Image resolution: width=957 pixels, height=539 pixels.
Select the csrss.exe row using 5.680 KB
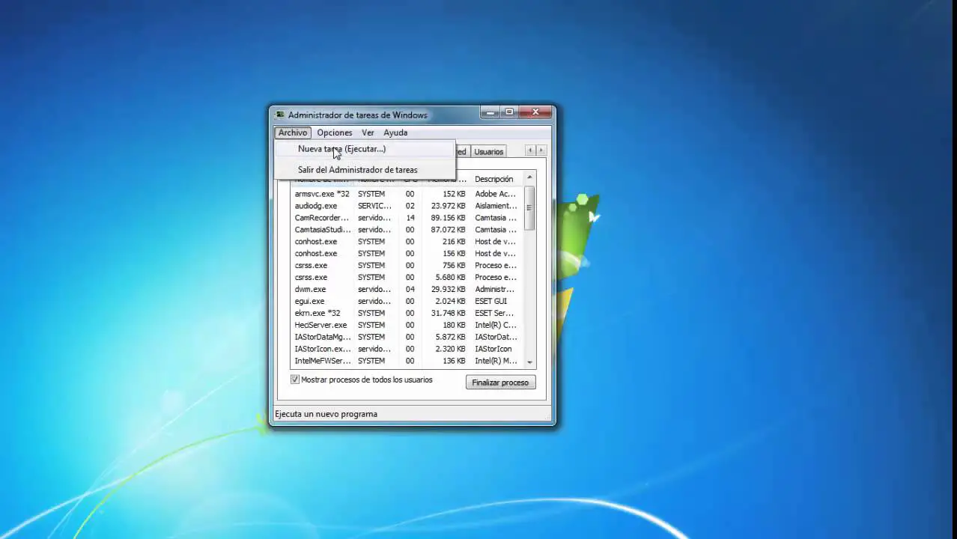pos(407,278)
